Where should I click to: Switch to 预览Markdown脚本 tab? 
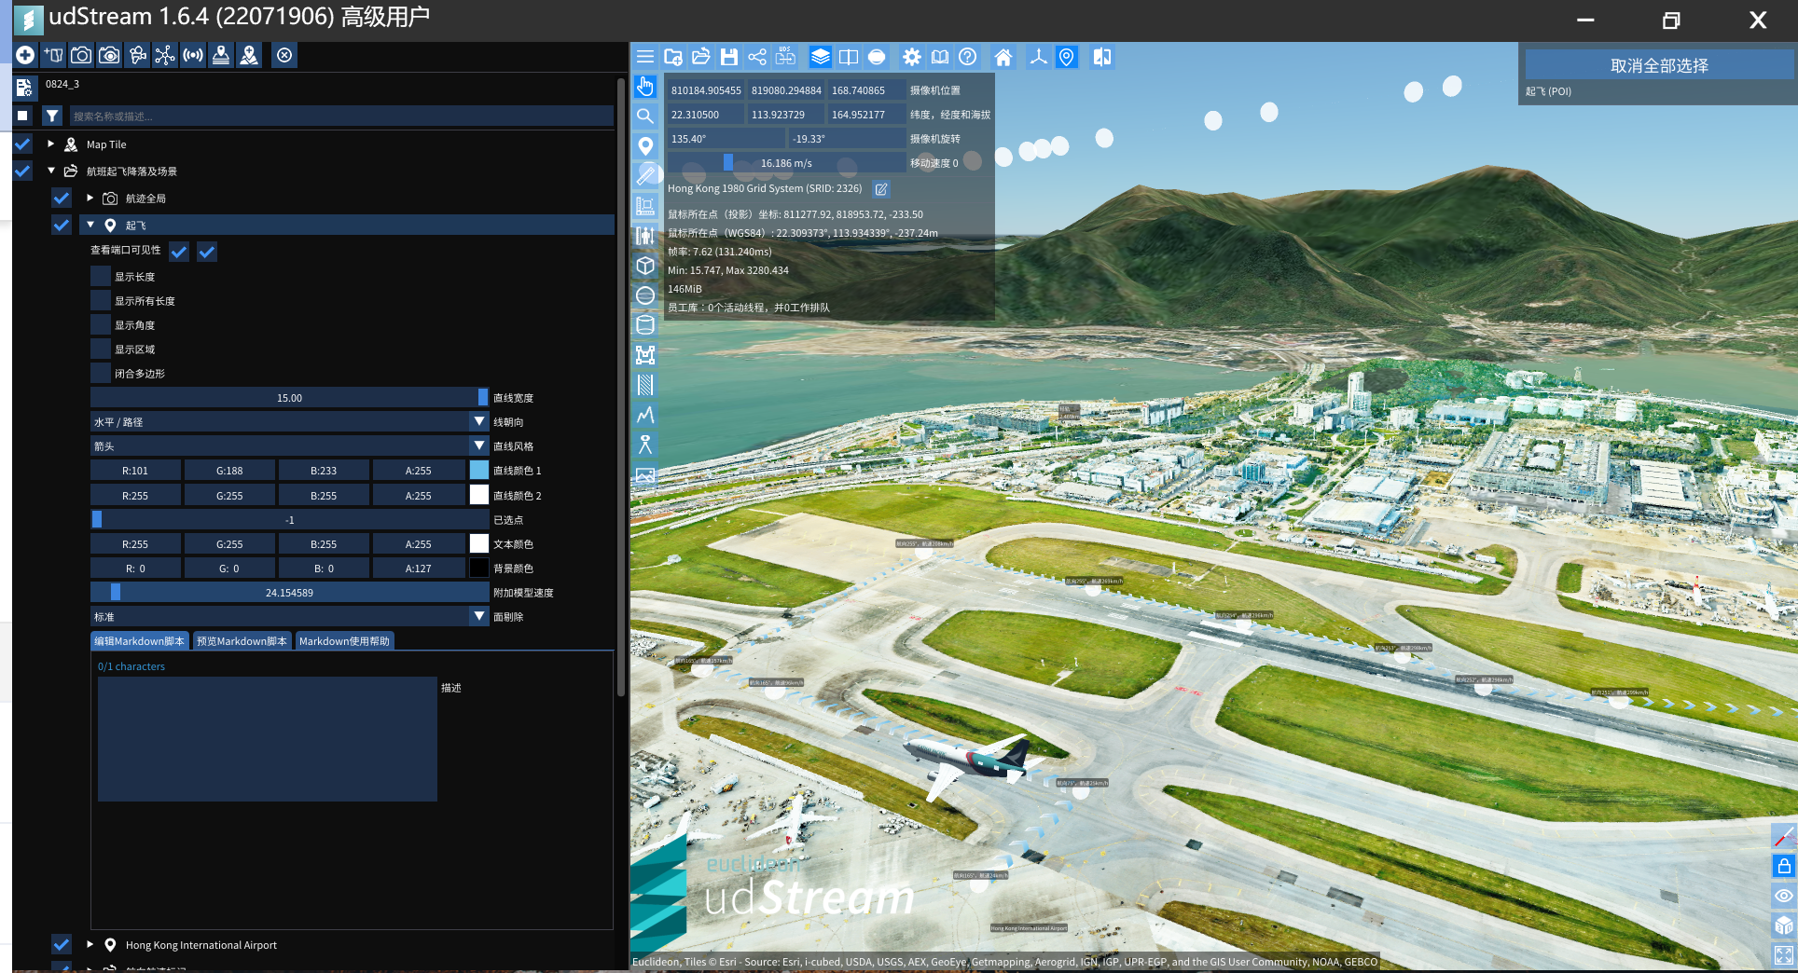pos(242,641)
